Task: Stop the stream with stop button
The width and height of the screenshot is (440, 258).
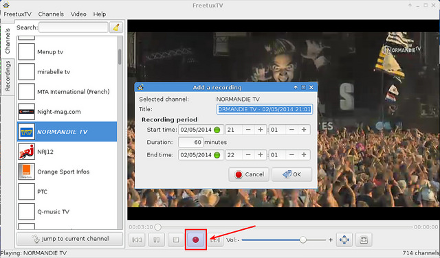Action: (x=176, y=239)
